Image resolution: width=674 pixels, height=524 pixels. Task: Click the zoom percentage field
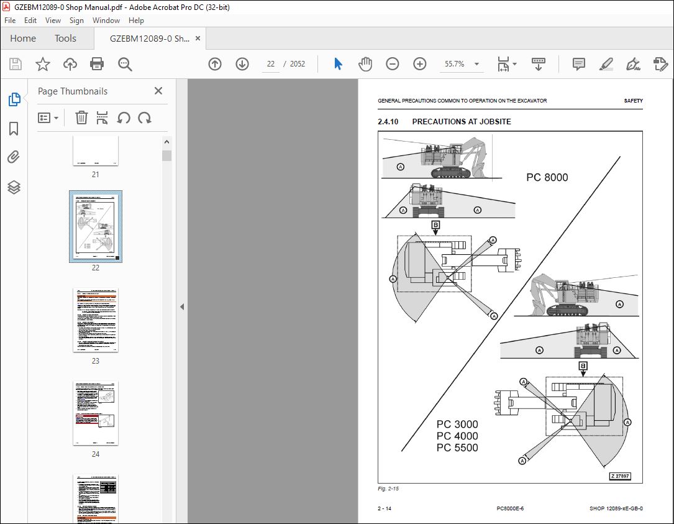coord(454,64)
